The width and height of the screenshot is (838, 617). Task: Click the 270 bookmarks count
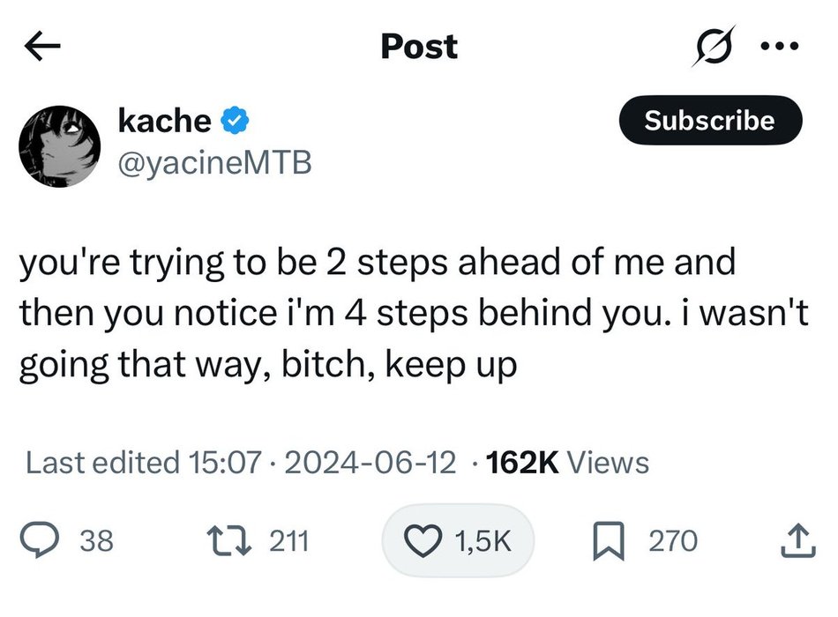point(673,540)
